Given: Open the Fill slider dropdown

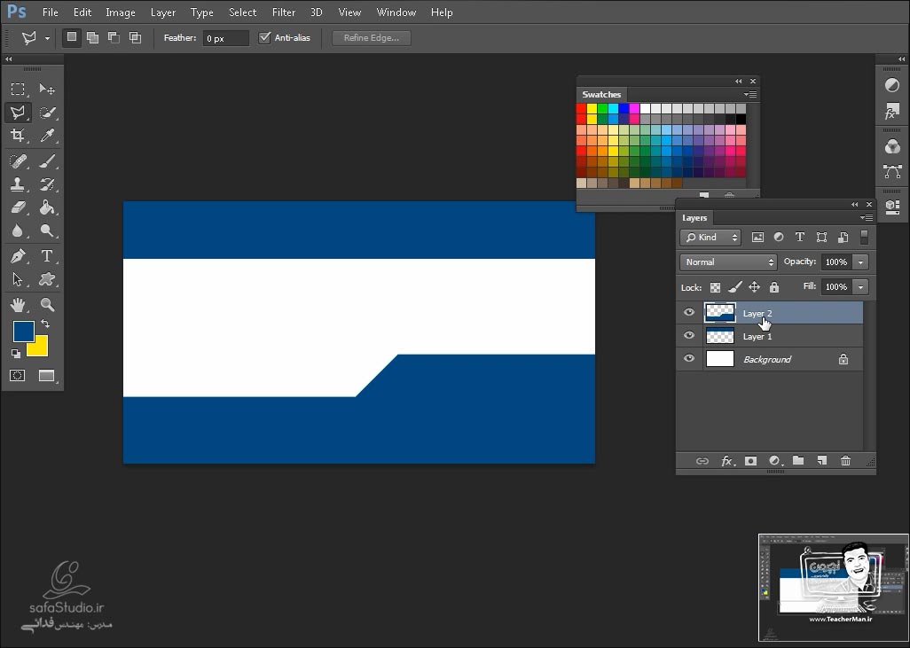Looking at the screenshot, I should 860,287.
